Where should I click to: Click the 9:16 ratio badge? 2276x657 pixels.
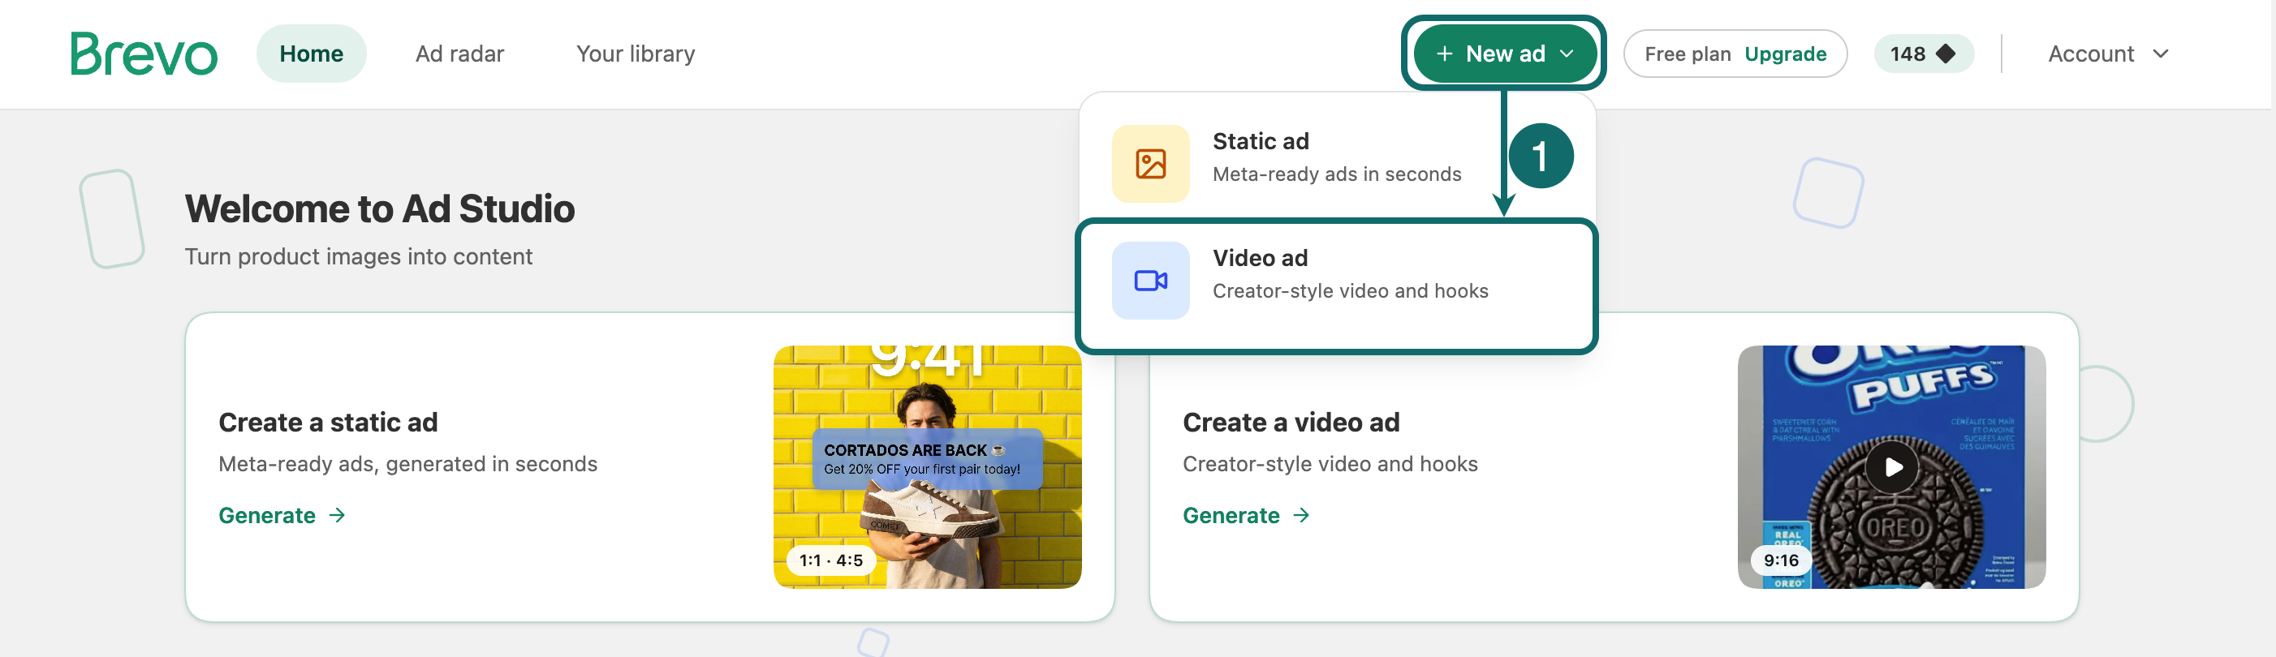[x=1780, y=560]
